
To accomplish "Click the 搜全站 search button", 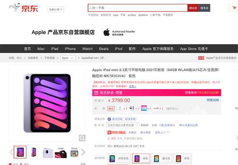I will coord(193,8).
